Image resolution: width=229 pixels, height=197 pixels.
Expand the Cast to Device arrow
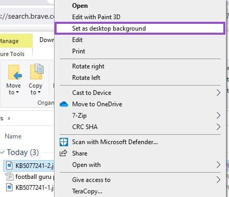218,93
